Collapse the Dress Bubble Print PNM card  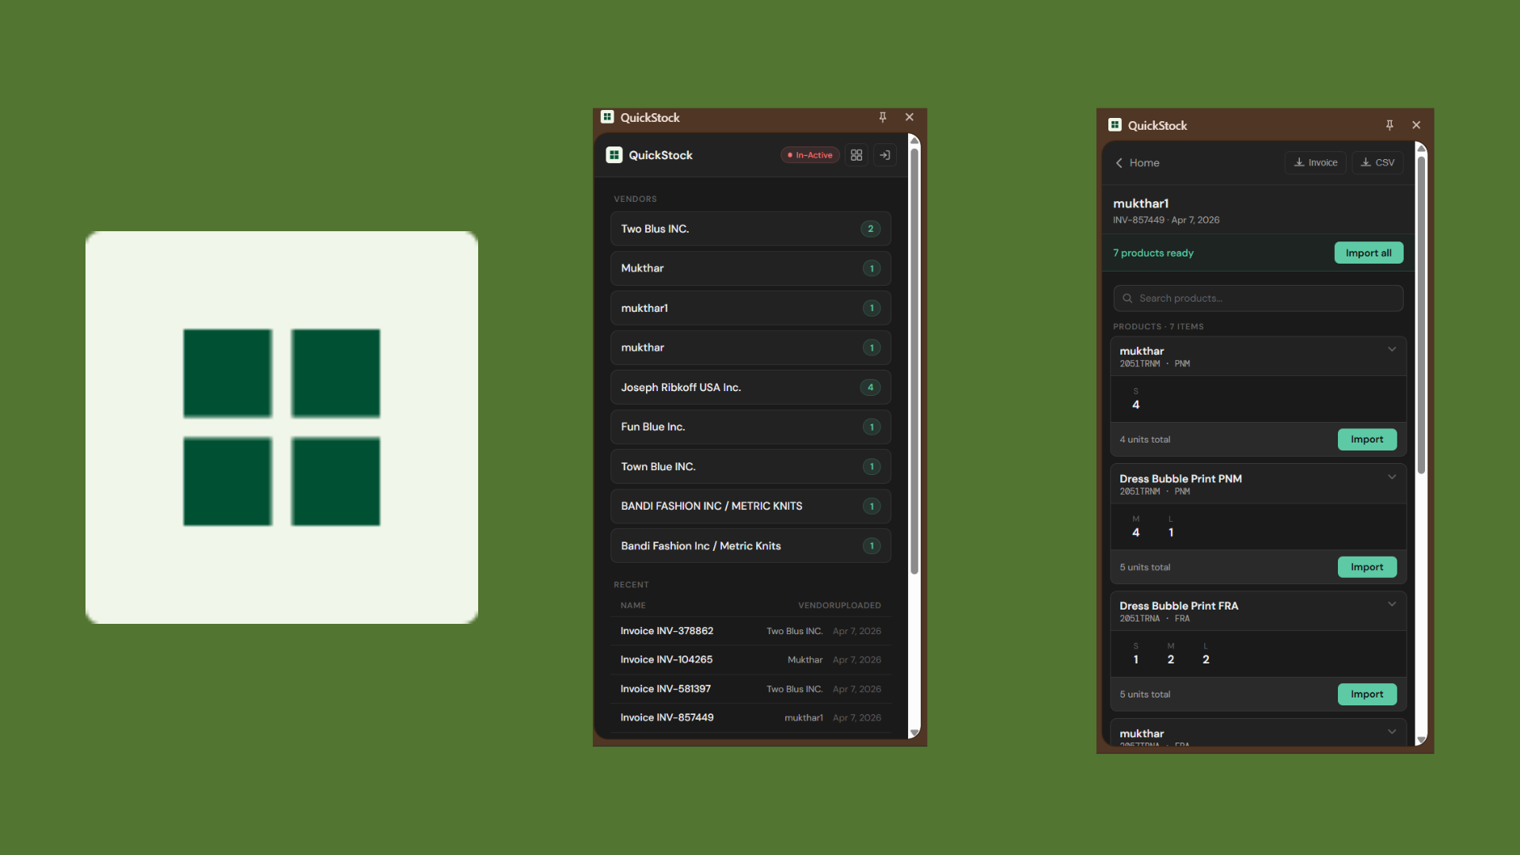point(1392,477)
